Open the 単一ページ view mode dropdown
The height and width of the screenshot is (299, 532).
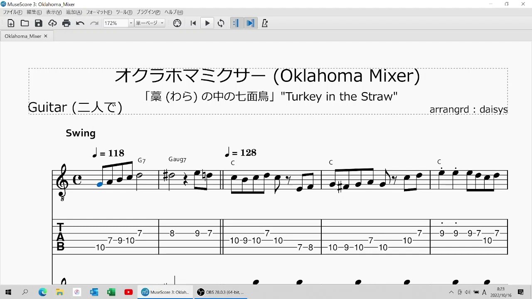150,23
